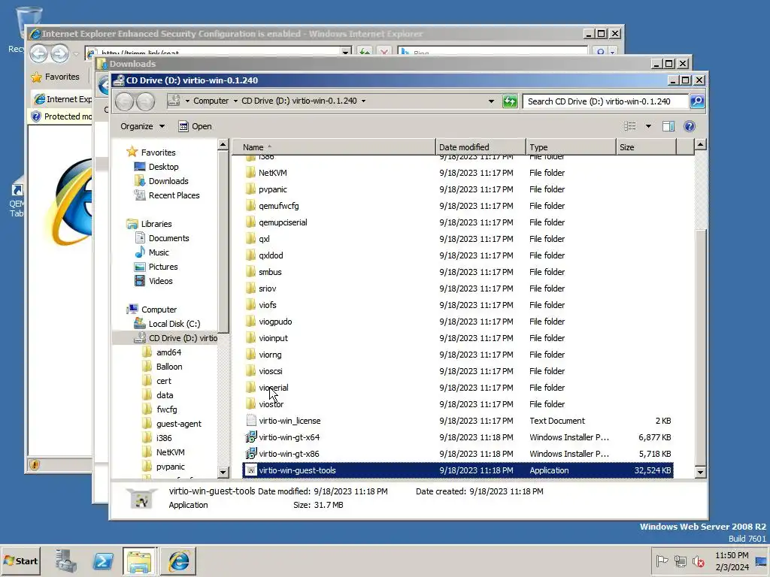
Task: Click the muted volume tray icon
Action: click(x=698, y=560)
